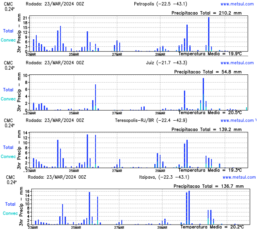The height and width of the screenshot is (230, 259).
Task: Select the 25MAR axis label in Itaipava chart
Action: 75,227
